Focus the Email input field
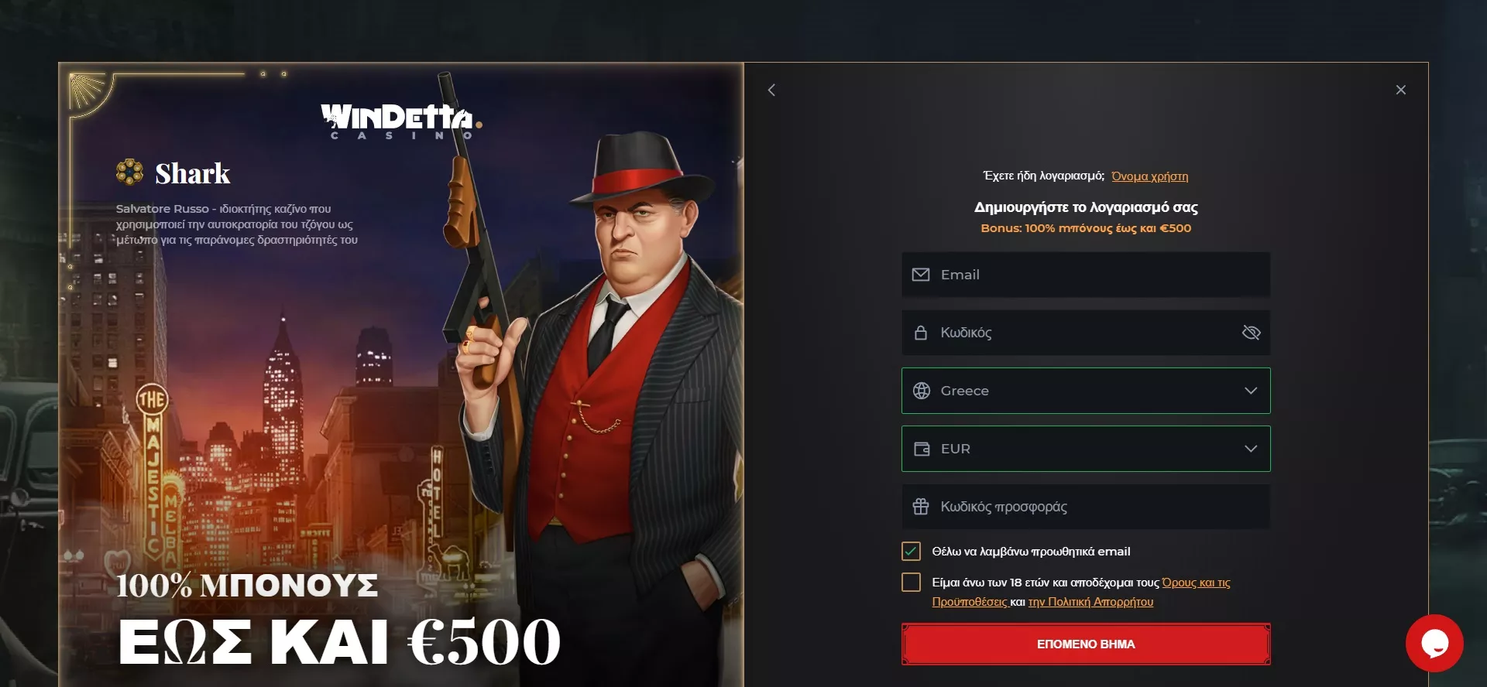 1086,275
